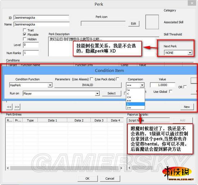Image resolution: width=198 pixels, height=185 pixels.
Task: Click the Select button beside Run on
Action: coord(112,93)
